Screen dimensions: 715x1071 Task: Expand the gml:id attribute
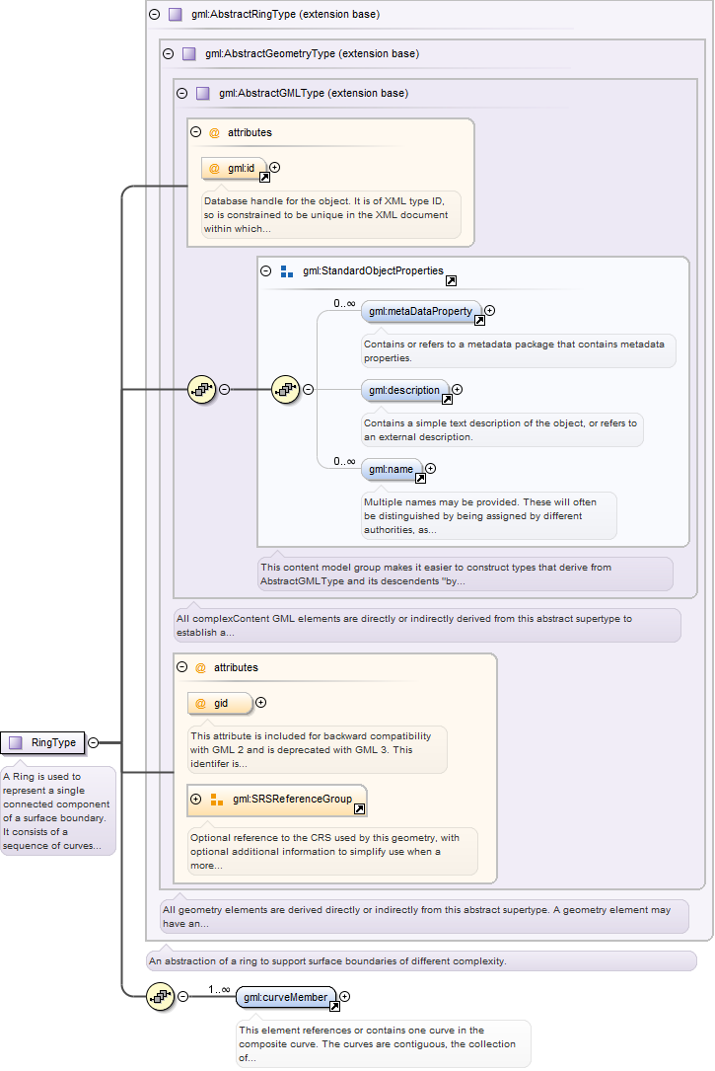click(275, 168)
